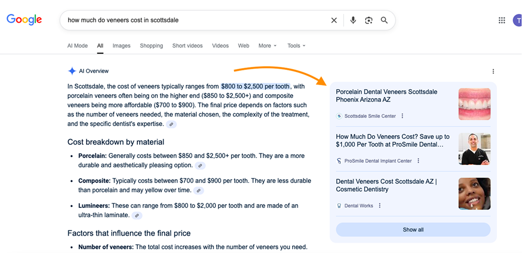Open the Google apps grid
This screenshot has width=522, height=253.
502,20
